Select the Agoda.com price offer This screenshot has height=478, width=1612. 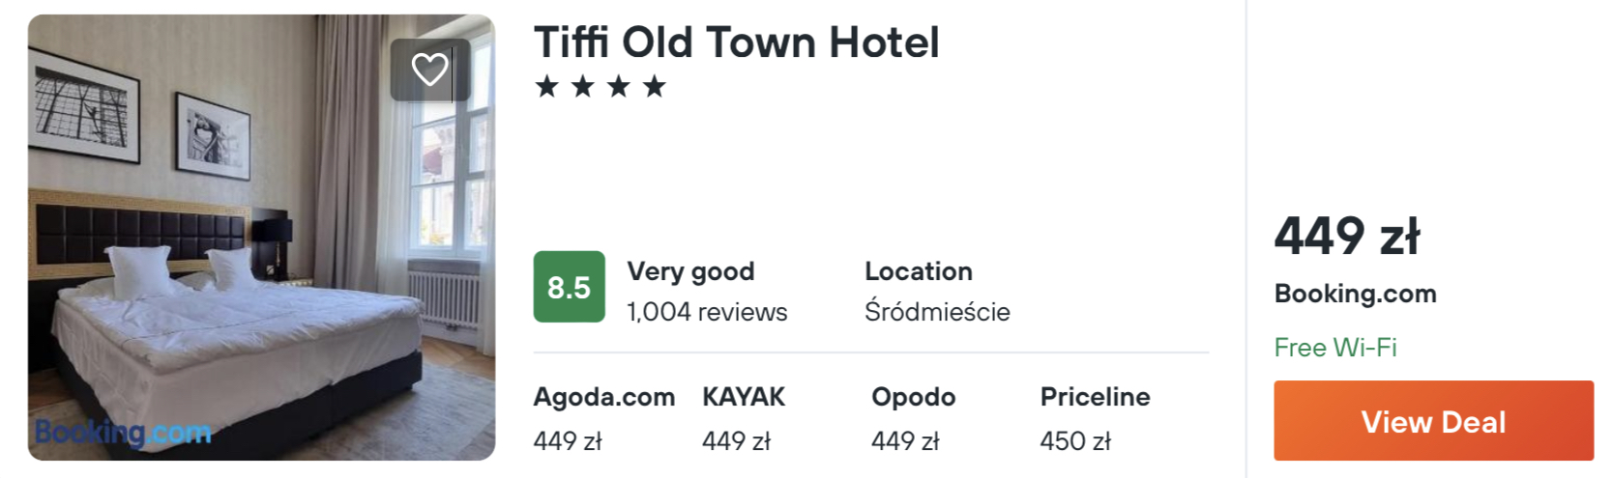[604, 418]
